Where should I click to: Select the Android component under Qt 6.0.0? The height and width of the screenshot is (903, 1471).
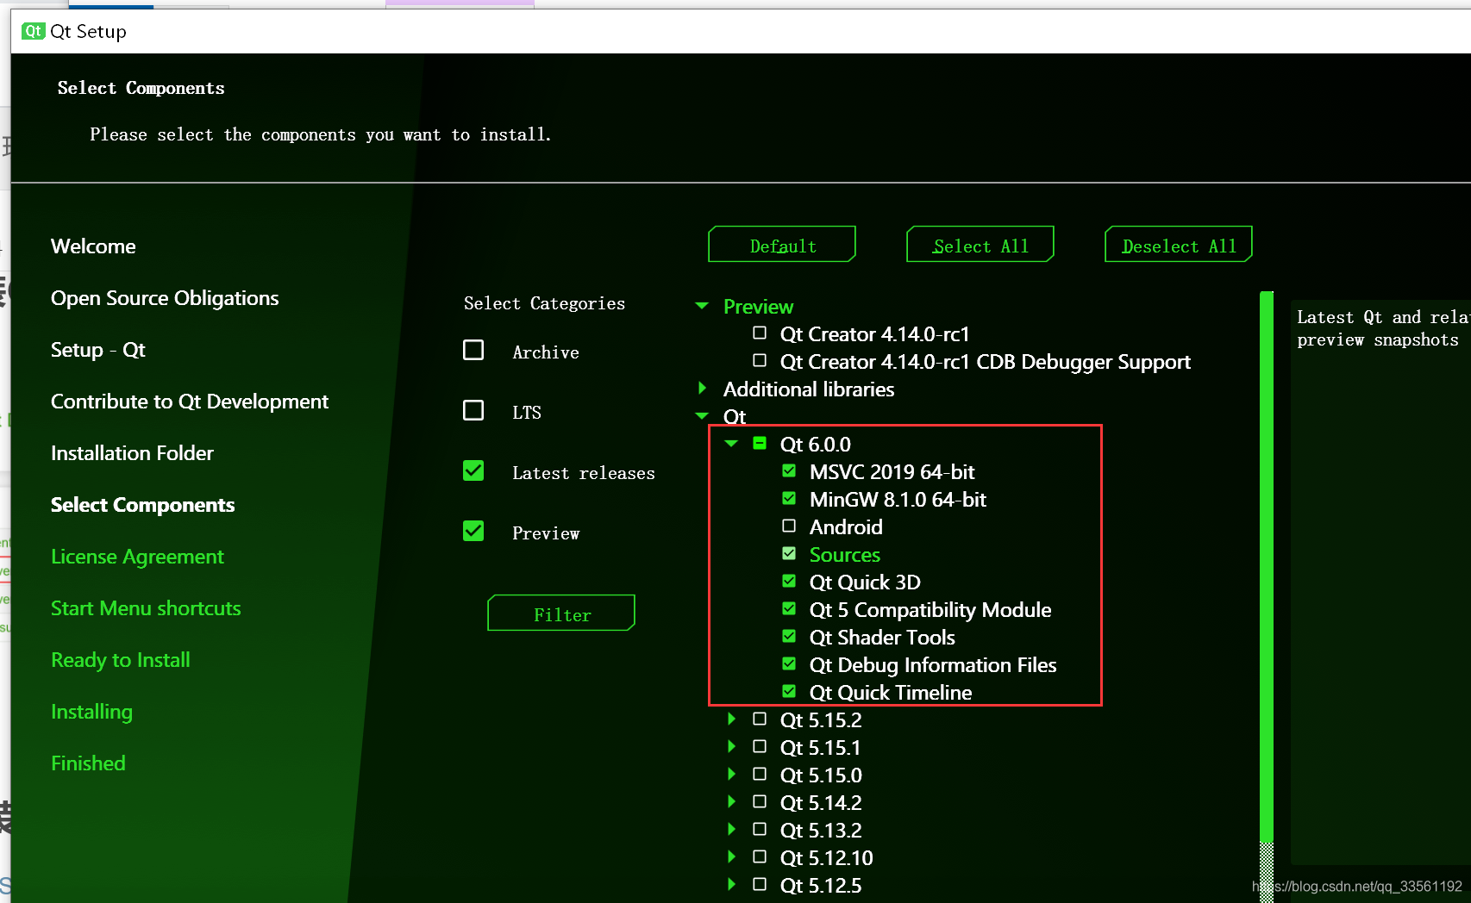tap(789, 526)
